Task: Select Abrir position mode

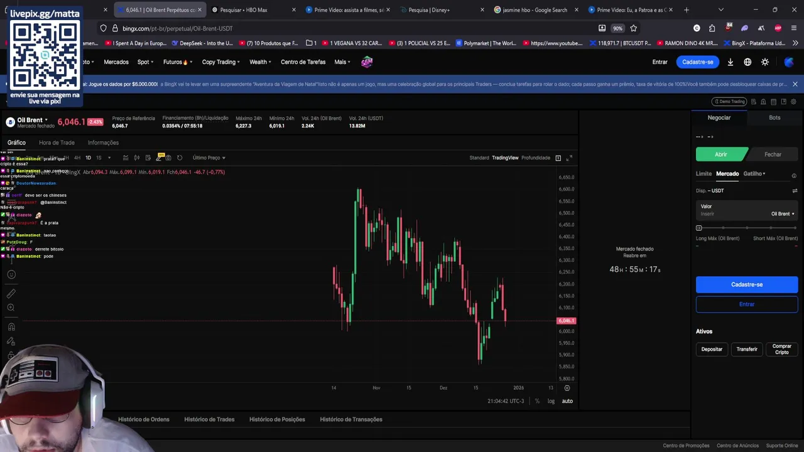Action: tap(721, 154)
